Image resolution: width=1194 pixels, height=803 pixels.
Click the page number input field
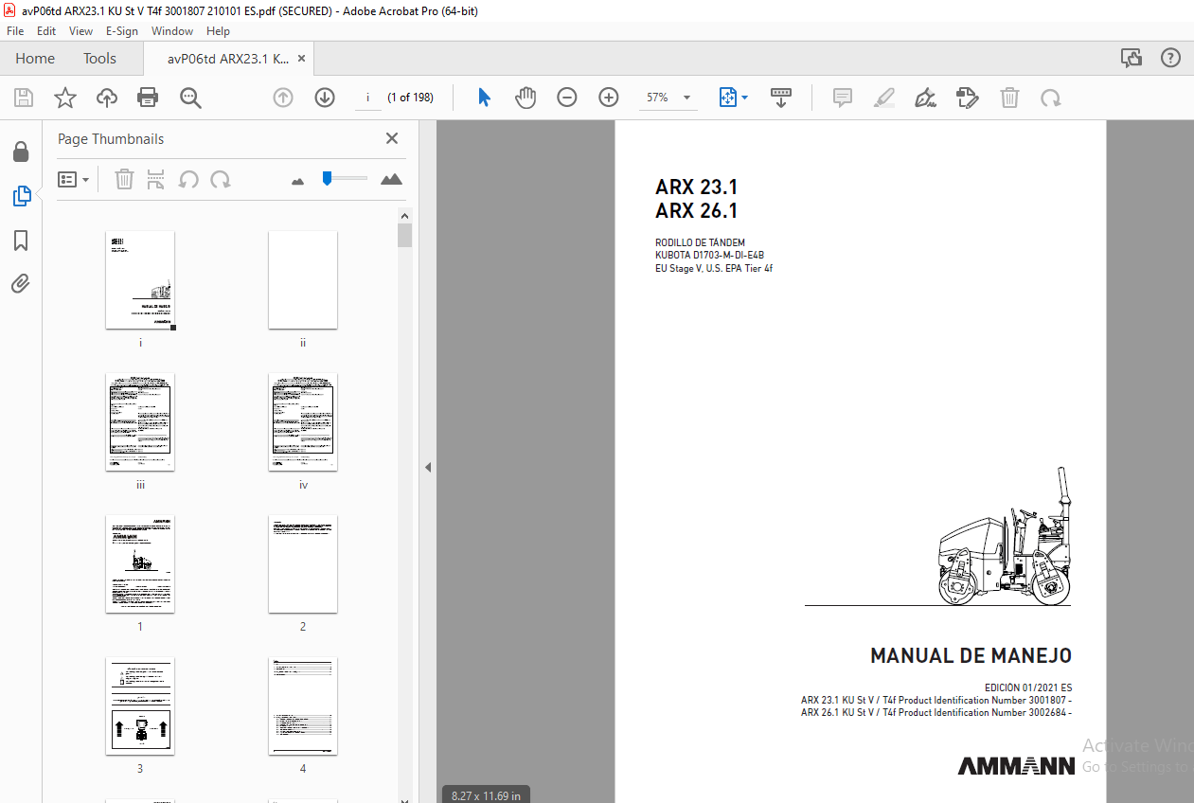click(368, 98)
